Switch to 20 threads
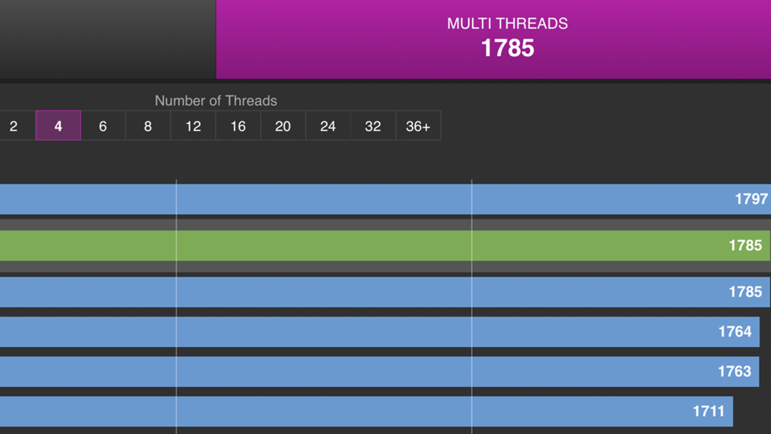The width and height of the screenshot is (771, 434). click(283, 126)
